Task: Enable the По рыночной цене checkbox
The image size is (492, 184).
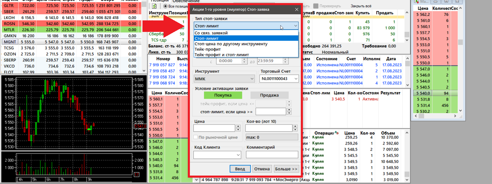Action: 196,137
